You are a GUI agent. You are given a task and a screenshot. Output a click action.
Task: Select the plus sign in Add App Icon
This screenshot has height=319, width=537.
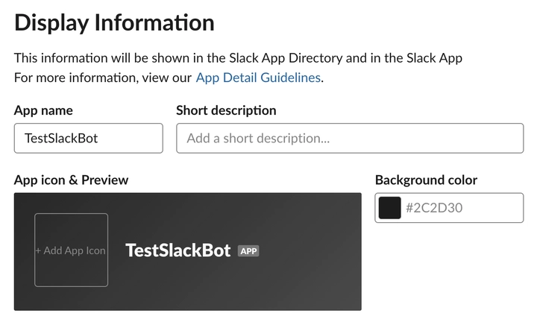[x=38, y=250]
